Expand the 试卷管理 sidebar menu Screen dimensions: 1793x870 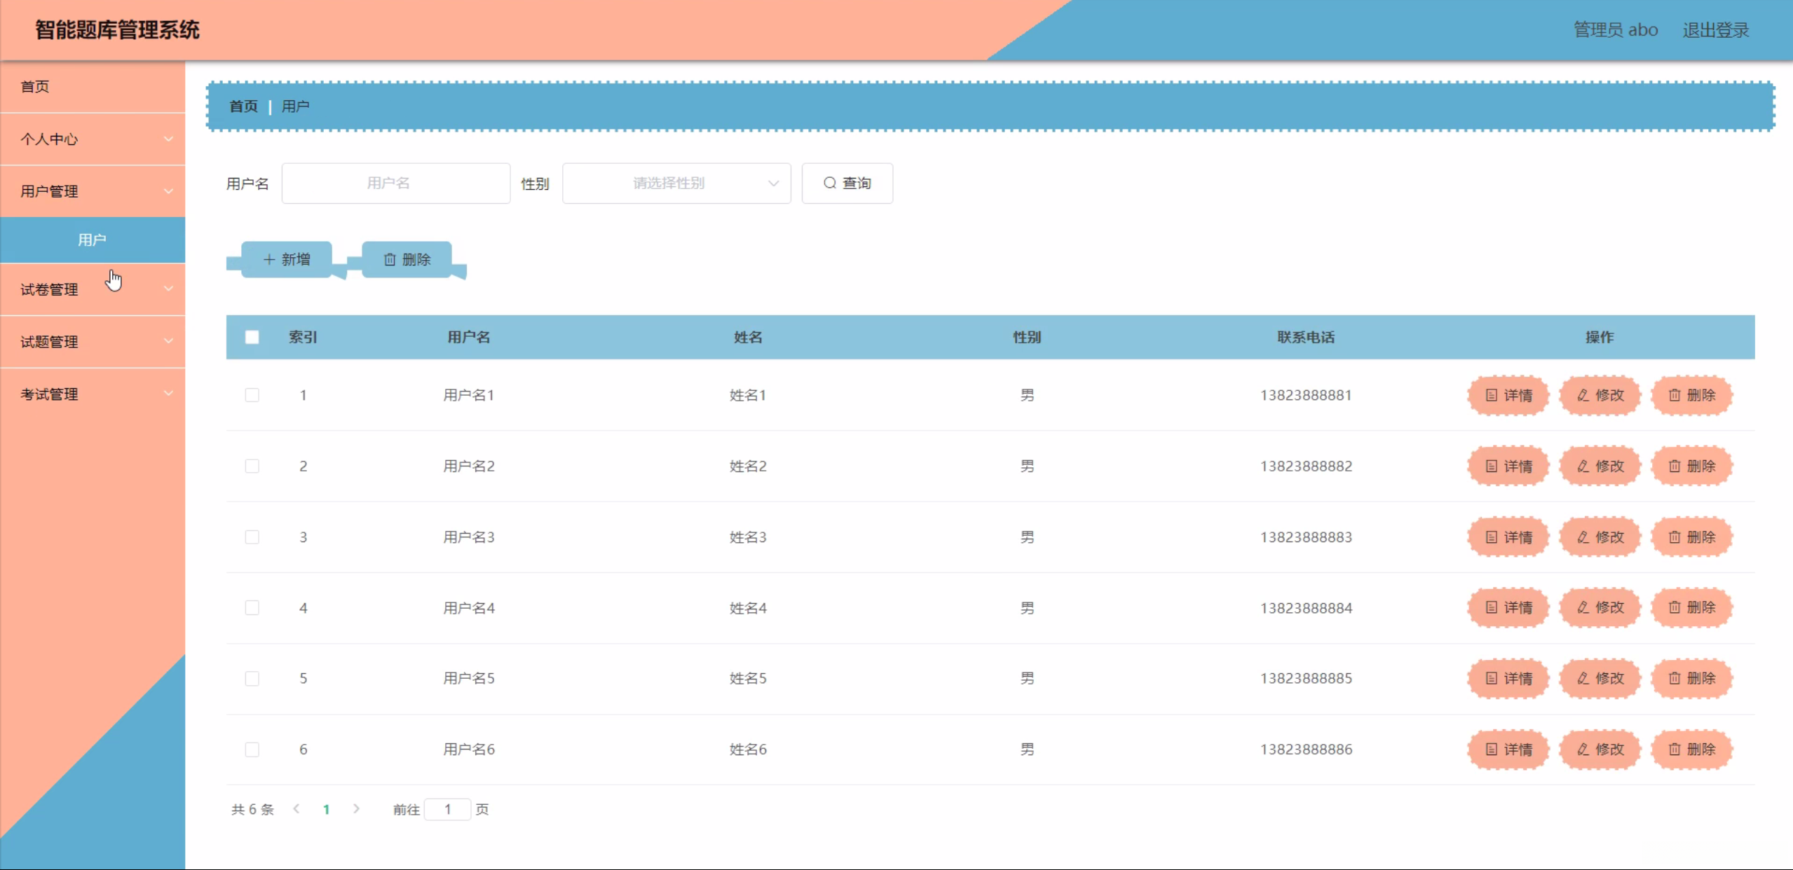pos(93,289)
